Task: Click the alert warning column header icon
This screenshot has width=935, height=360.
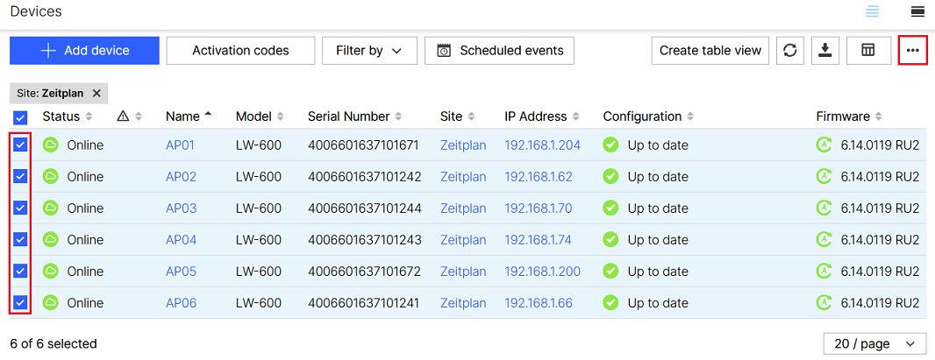Action: (123, 116)
